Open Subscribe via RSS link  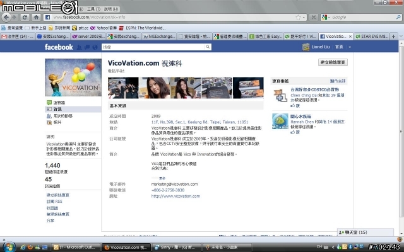pos(54,202)
